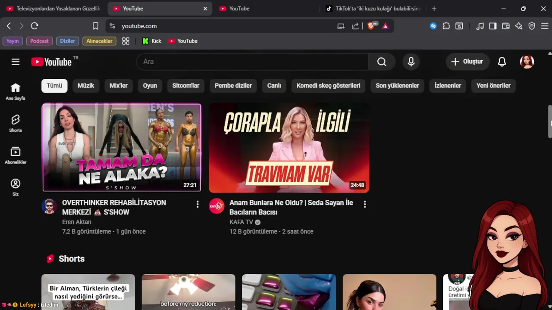This screenshot has width=552, height=310.
Task: Open the browser main menu
Action: pos(544,26)
